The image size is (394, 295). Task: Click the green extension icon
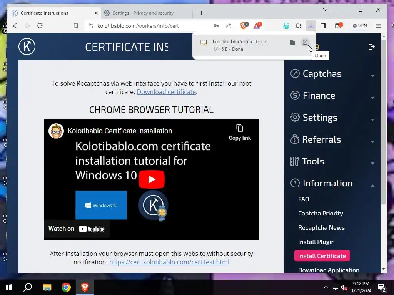click(286, 26)
